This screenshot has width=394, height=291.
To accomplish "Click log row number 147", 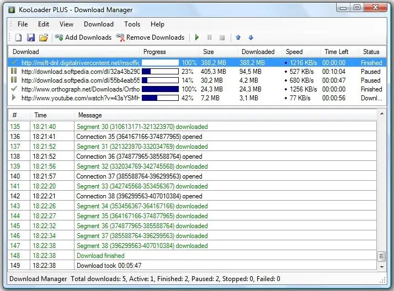I will click(x=15, y=246).
